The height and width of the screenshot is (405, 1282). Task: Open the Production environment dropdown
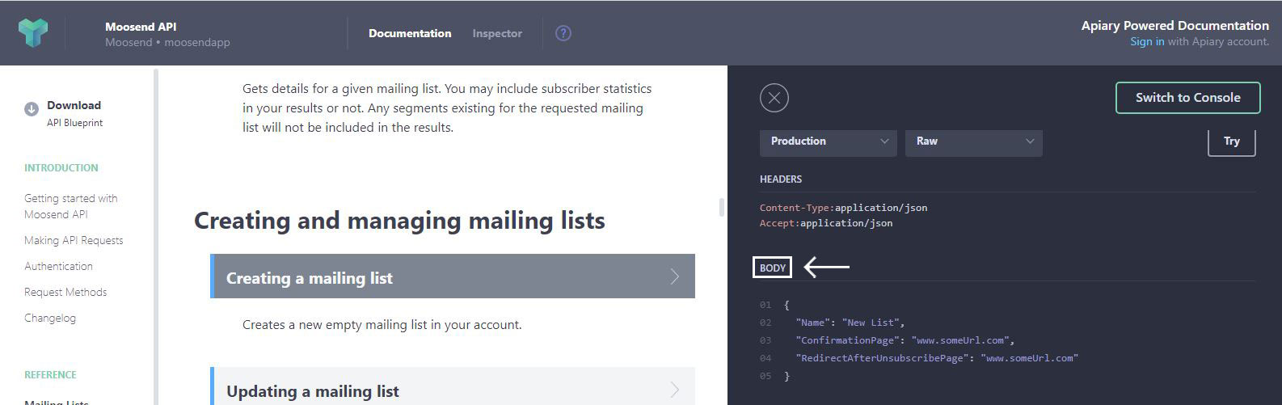point(829,141)
